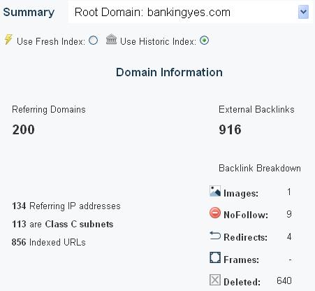Click the NoFollow label
The image size is (315, 291).
pyautogui.click(x=246, y=215)
